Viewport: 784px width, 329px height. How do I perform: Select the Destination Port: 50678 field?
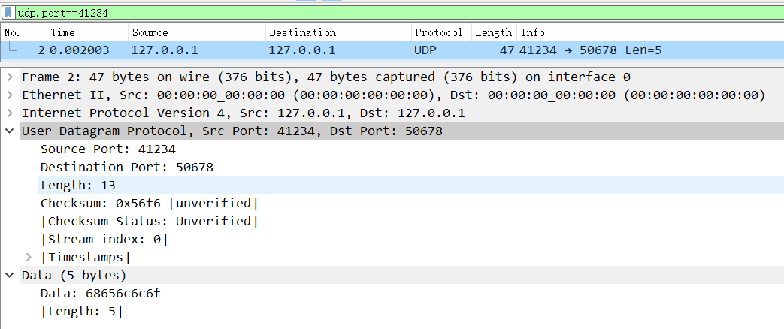coord(126,167)
